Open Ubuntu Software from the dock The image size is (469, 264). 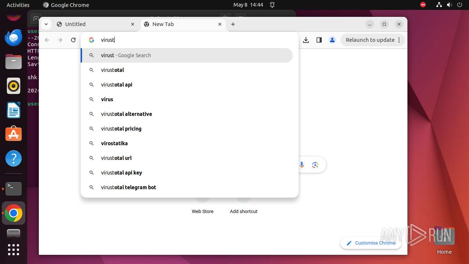[14, 134]
